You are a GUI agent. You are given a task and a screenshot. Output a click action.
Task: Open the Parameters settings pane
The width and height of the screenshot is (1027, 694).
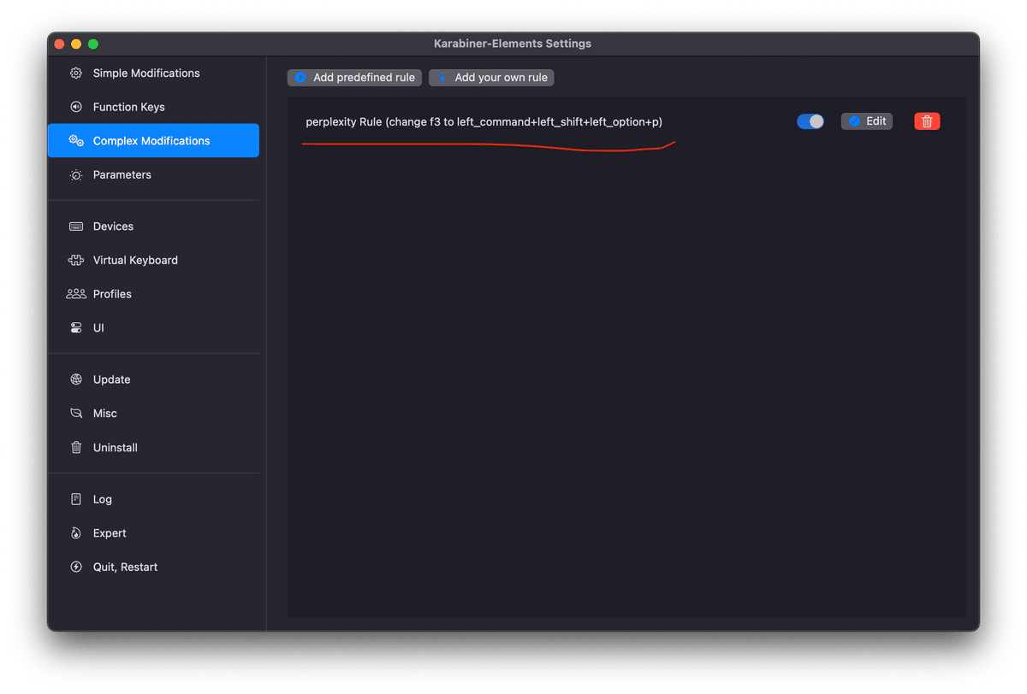coord(122,175)
